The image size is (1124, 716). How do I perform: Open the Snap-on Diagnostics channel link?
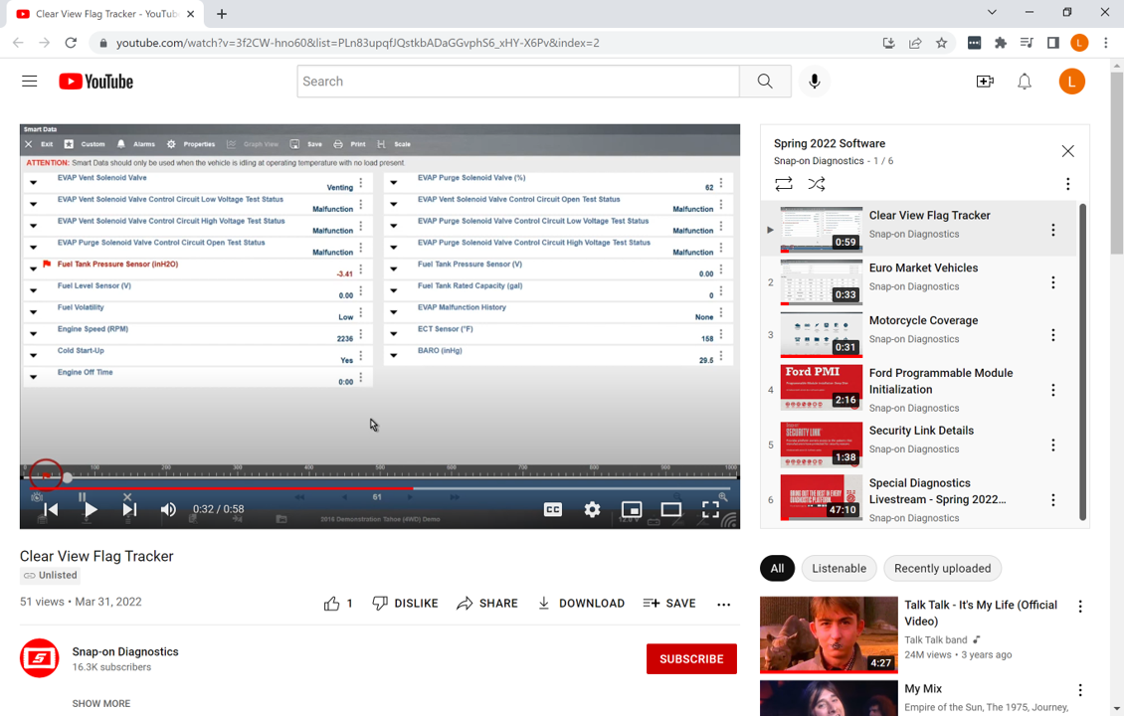coord(125,651)
